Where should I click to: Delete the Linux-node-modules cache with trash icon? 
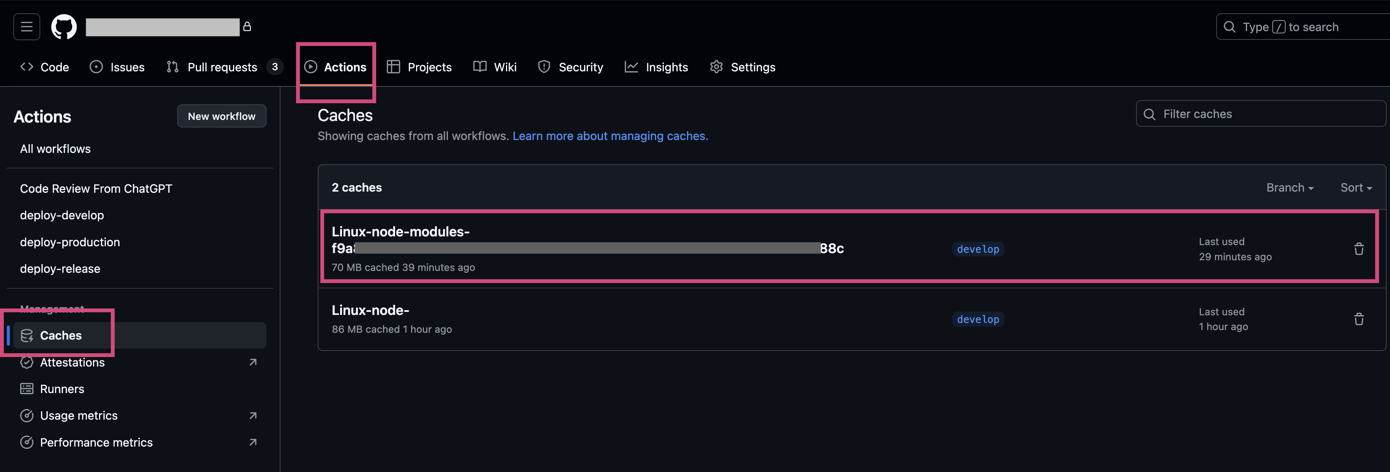click(x=1359, y=249)
